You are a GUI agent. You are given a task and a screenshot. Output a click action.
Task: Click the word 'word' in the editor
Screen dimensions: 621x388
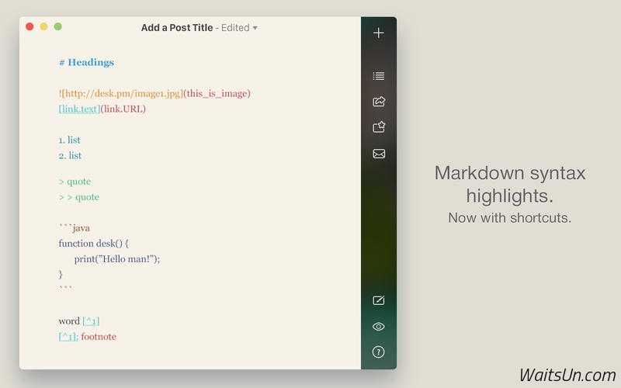click(69, 321)
